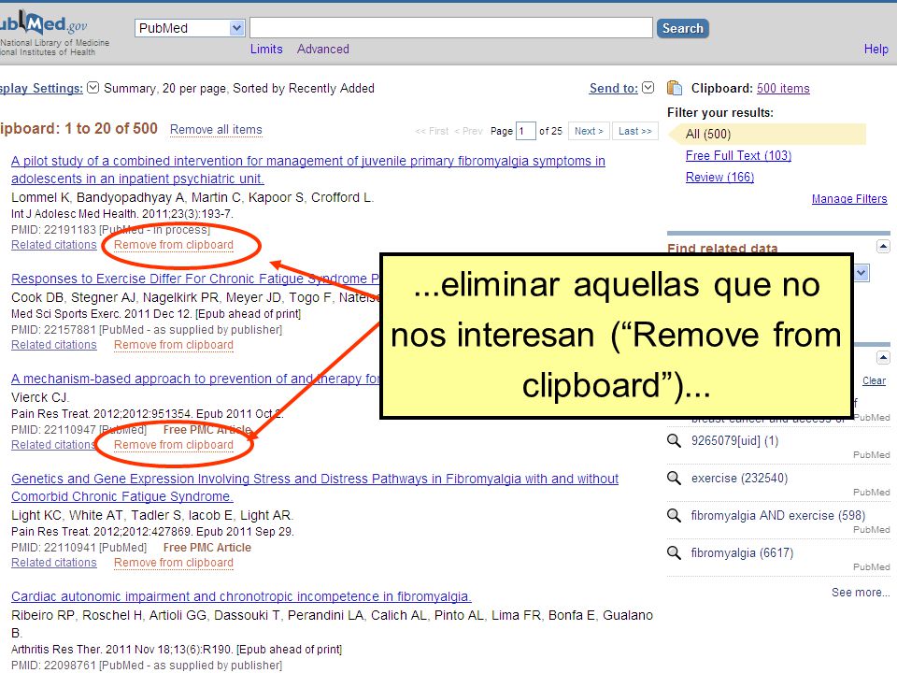The width and height of the screenshot is (897, 673).
Task: Click search icon beside exercise (232540)
Action: tap(675, 478)
